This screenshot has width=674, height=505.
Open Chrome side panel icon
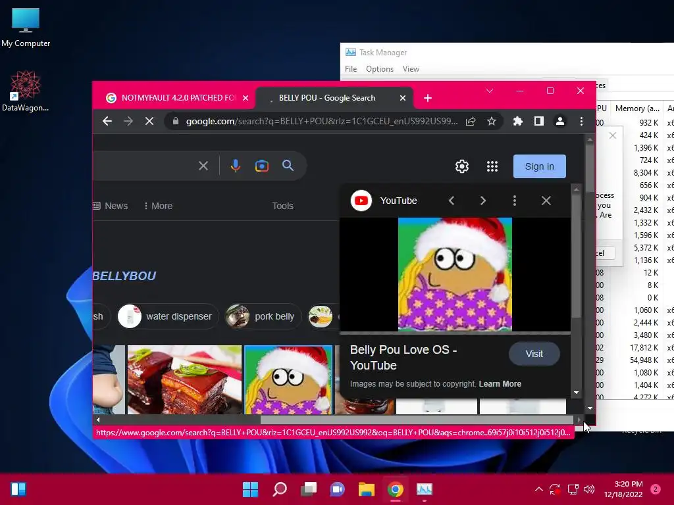coord(539,122)
